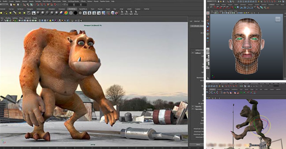
Task: Click the black Surface Shader sphere icon
Action: click(75, 13)
